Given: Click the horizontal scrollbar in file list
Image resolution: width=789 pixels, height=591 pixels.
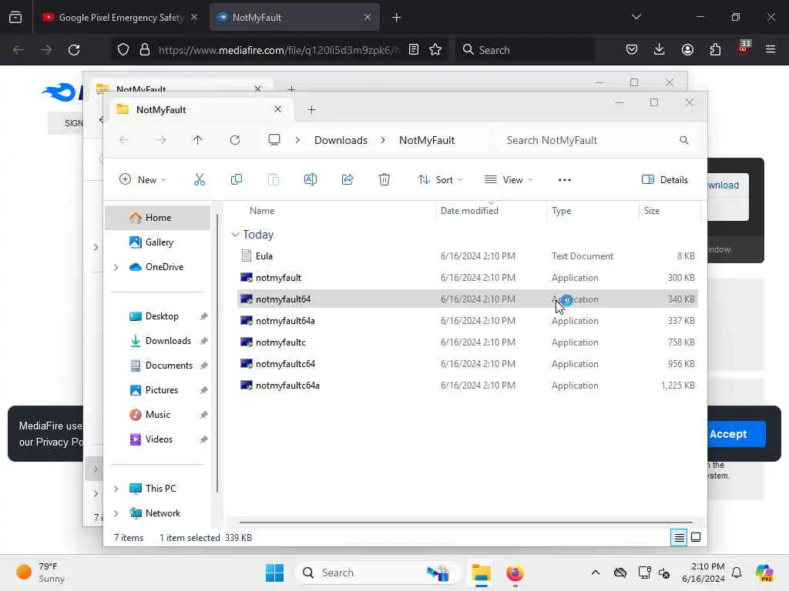Looking at the screenshot, I should tap(465, 523).
